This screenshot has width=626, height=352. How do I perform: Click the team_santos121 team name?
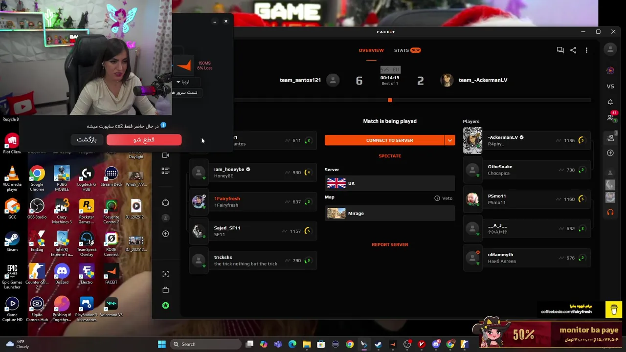click(x=300, y=80)
